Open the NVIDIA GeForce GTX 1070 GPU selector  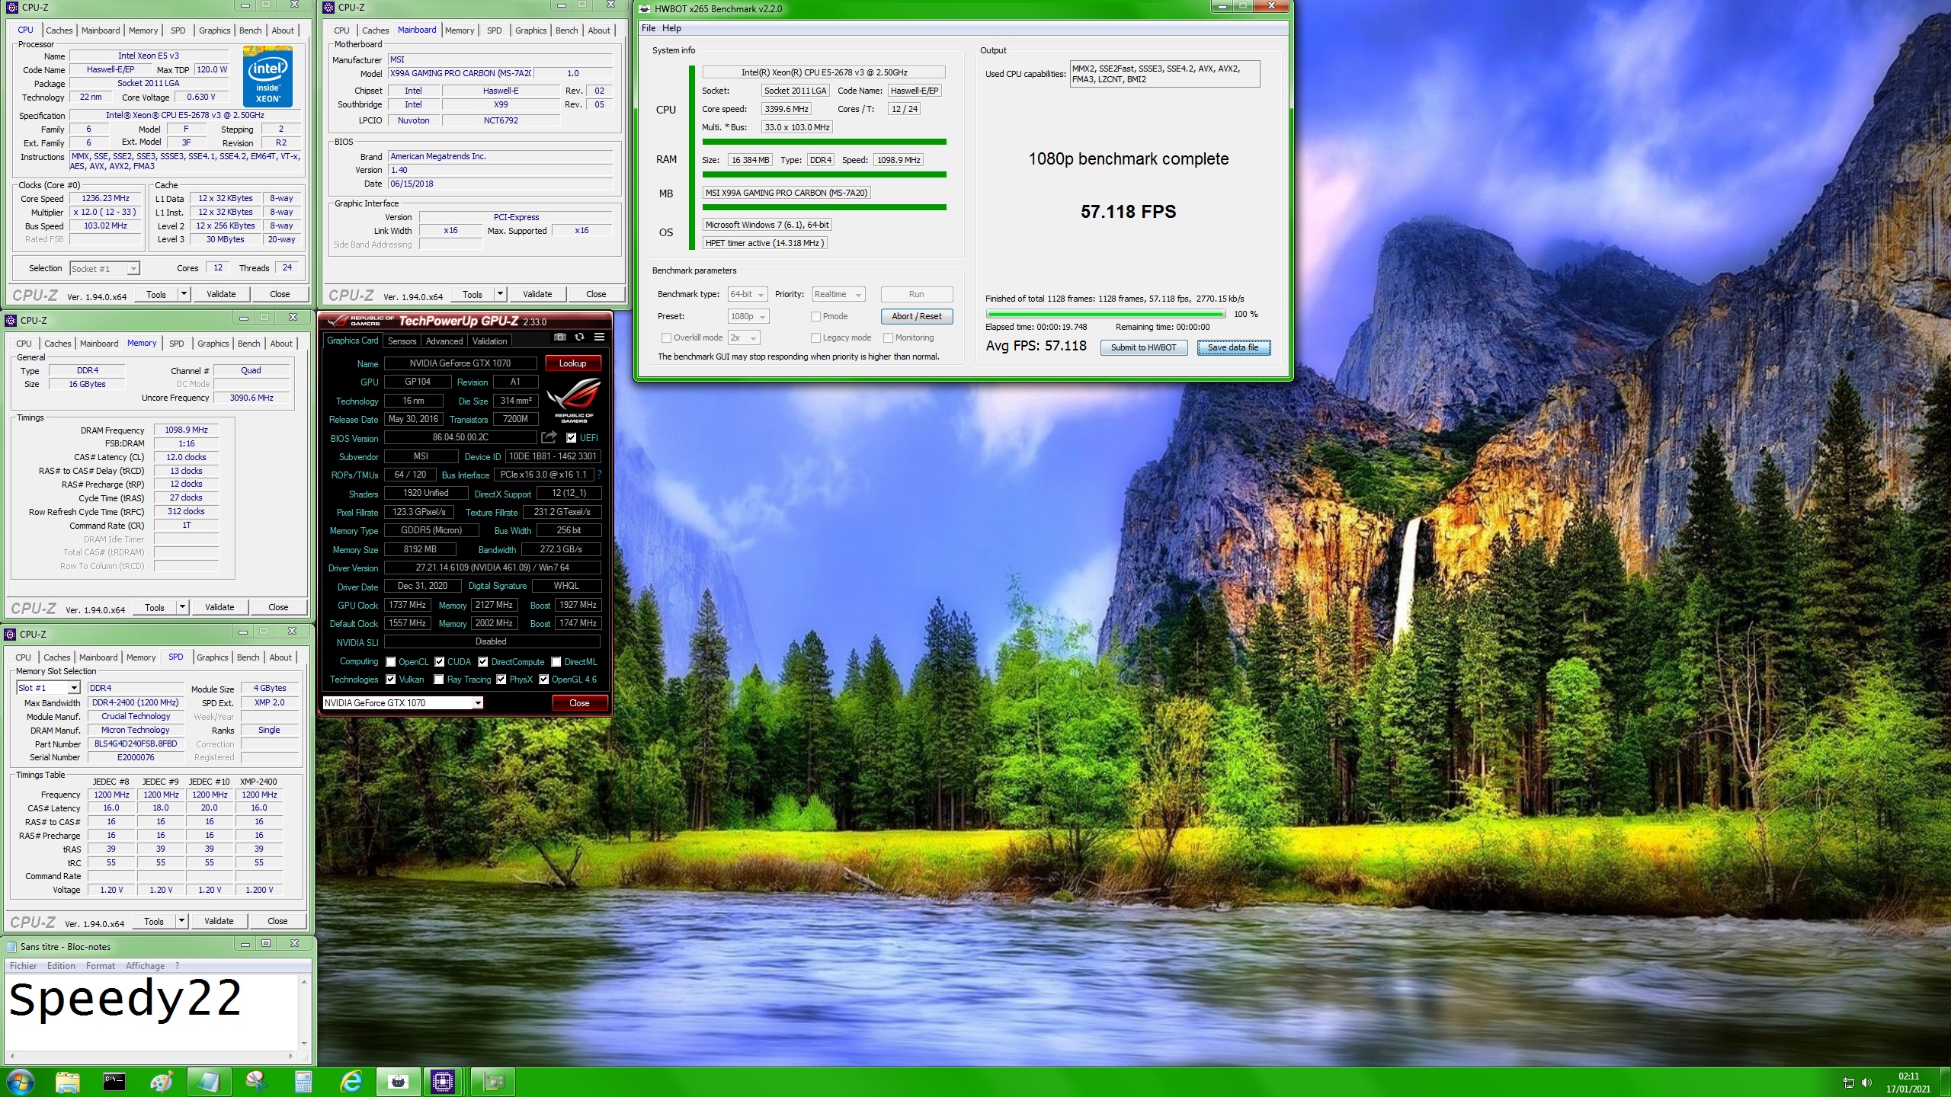[402, 703]
